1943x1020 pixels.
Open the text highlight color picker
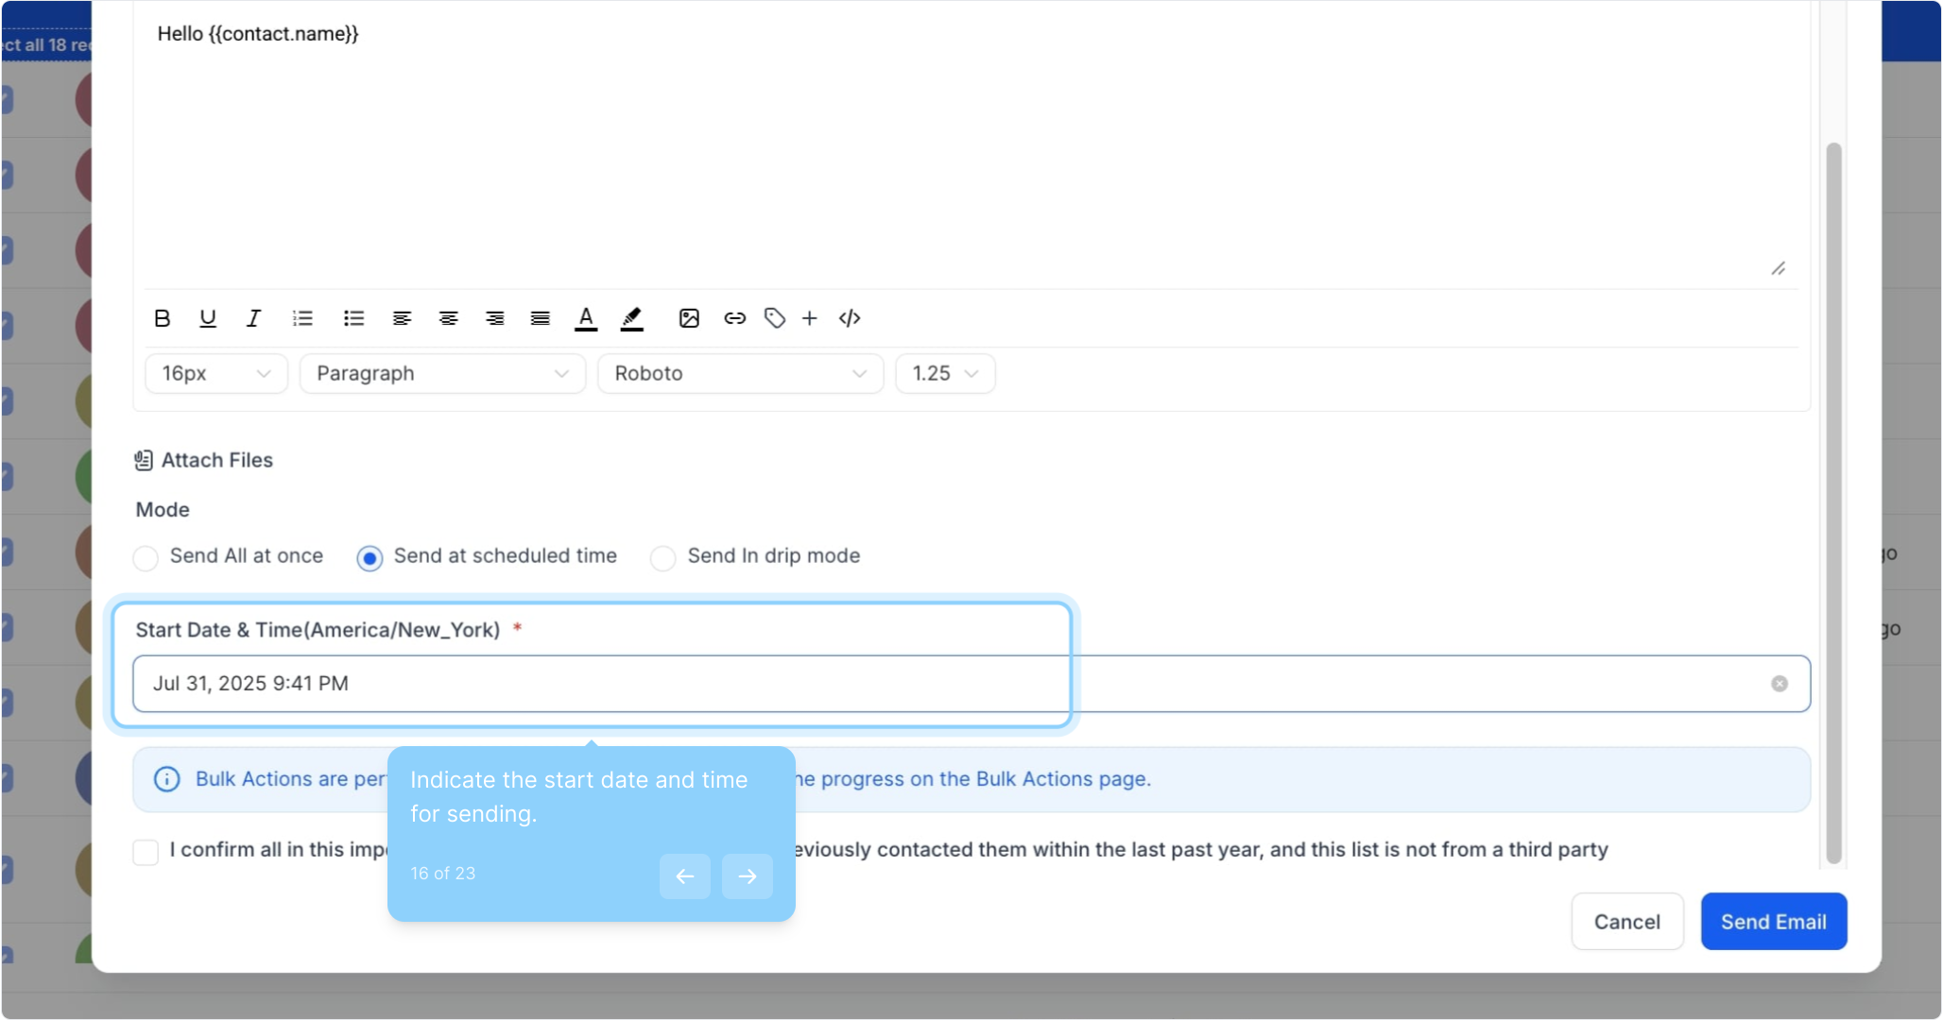coord(631,318)
